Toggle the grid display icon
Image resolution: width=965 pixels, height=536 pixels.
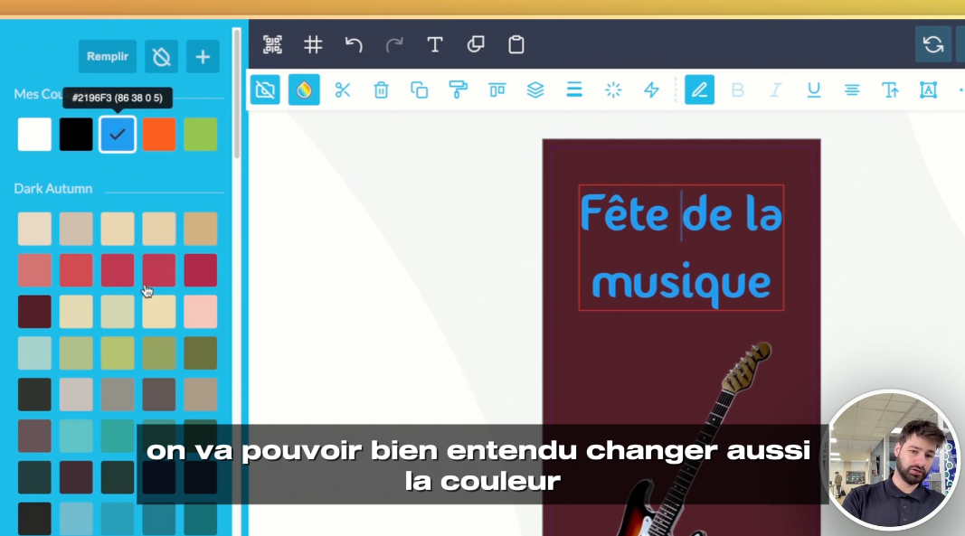pos(313,44)
